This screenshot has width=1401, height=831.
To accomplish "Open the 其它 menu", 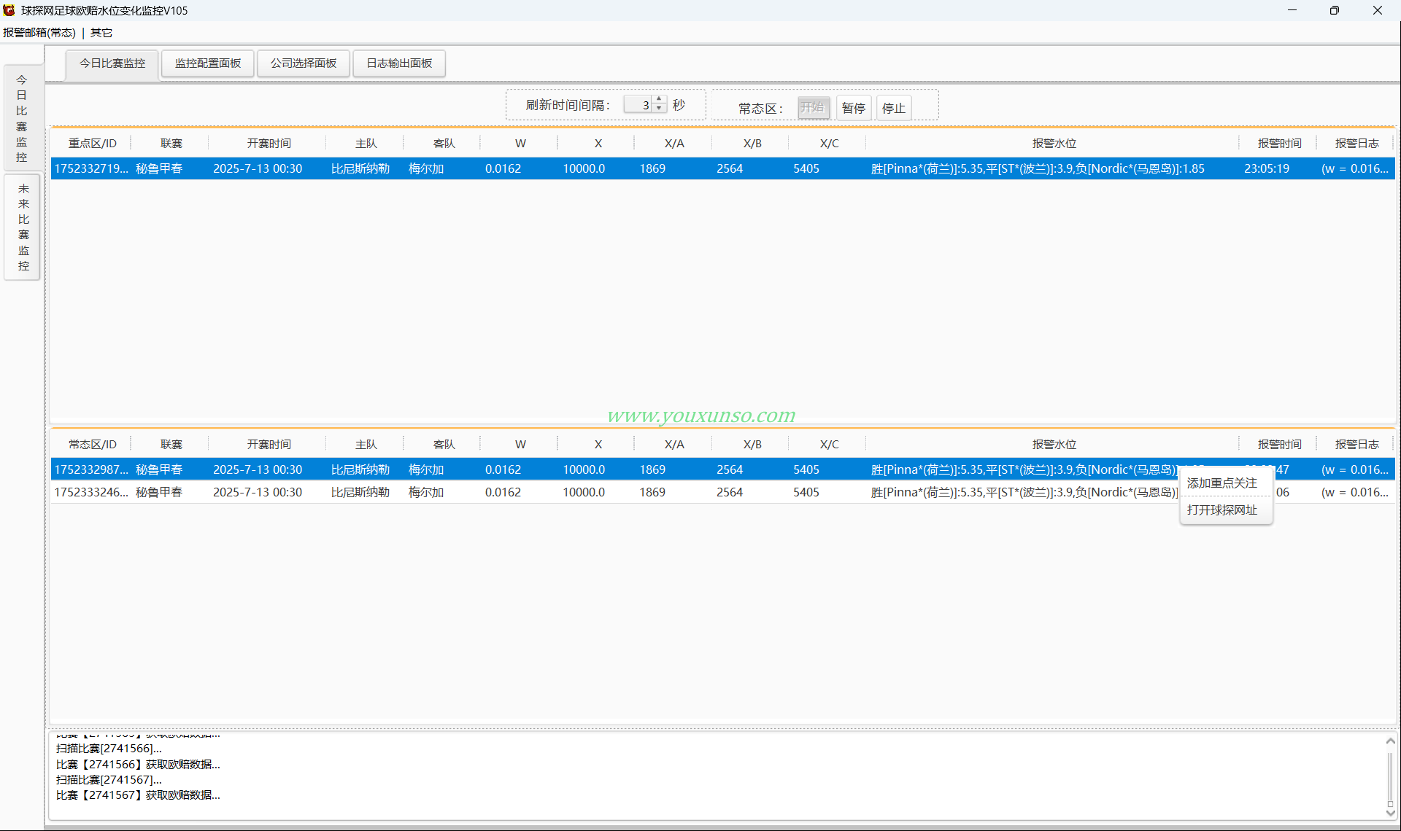I will [101, 33].
